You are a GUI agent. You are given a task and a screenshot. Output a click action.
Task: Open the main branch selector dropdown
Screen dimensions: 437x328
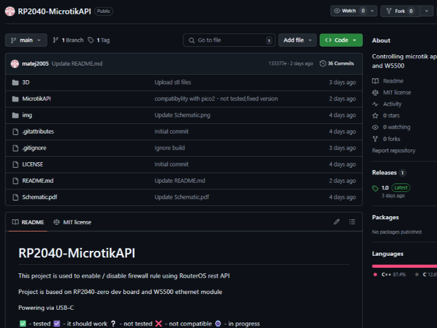tap(26, 40)
